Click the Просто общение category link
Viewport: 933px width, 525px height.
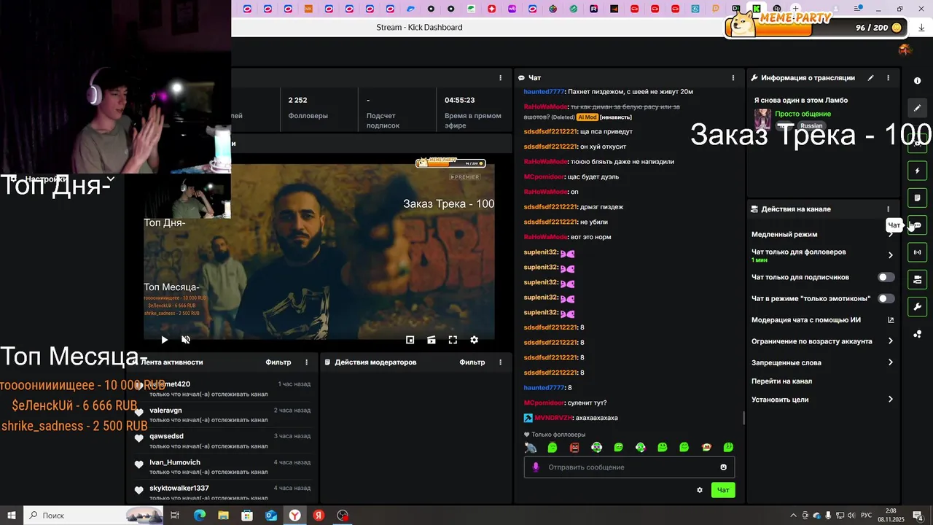pyautogui.click(x=803, y=114)
